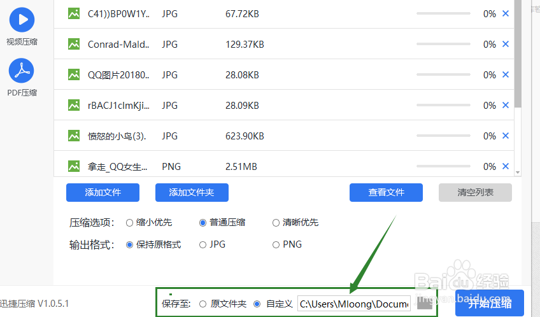The height and width of the screenshot is (317, 540).
Task: Click the 623.90KB size value
Action: 245,136
